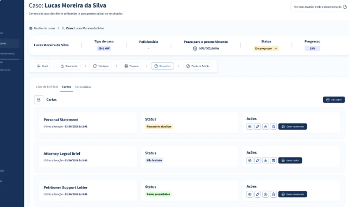Click the Personal Statement title
This screenshot has height=207, width=349.
click(x=61, y=120)
